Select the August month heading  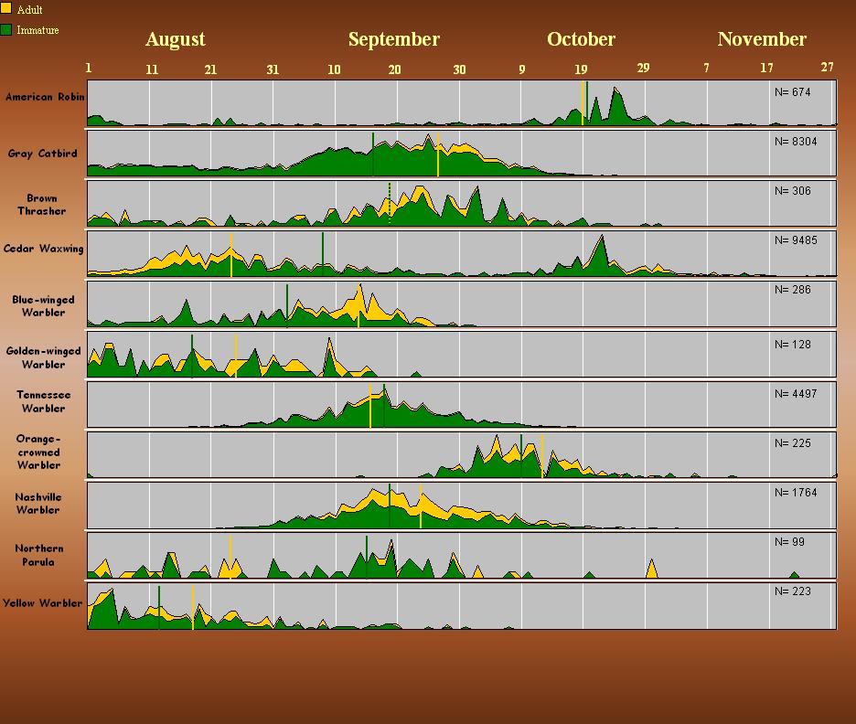tap(175, 39)
